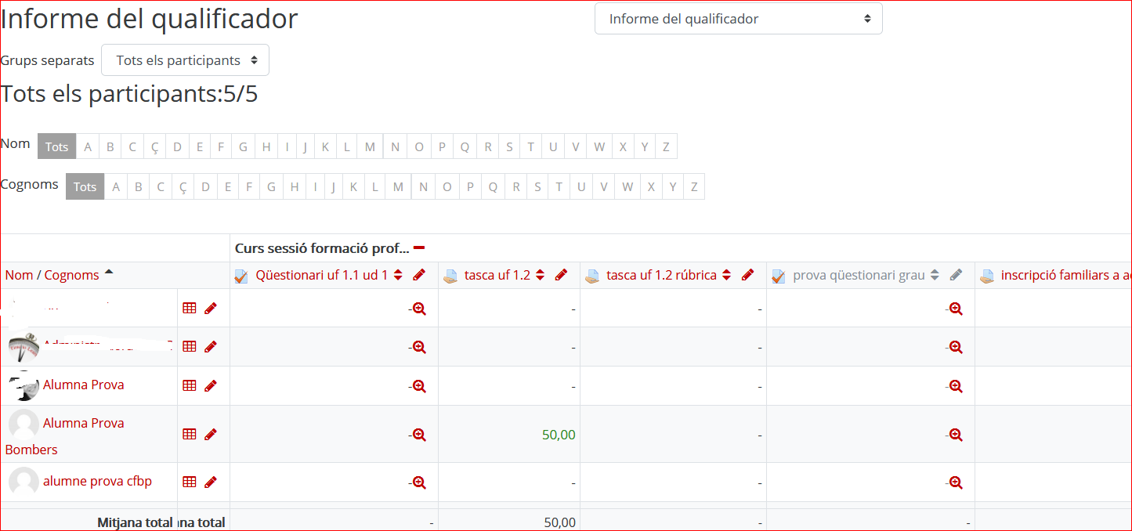Click edit pencil in Administr... row
The width and height of the screenshot is (1132, 531).
[210, 347]
